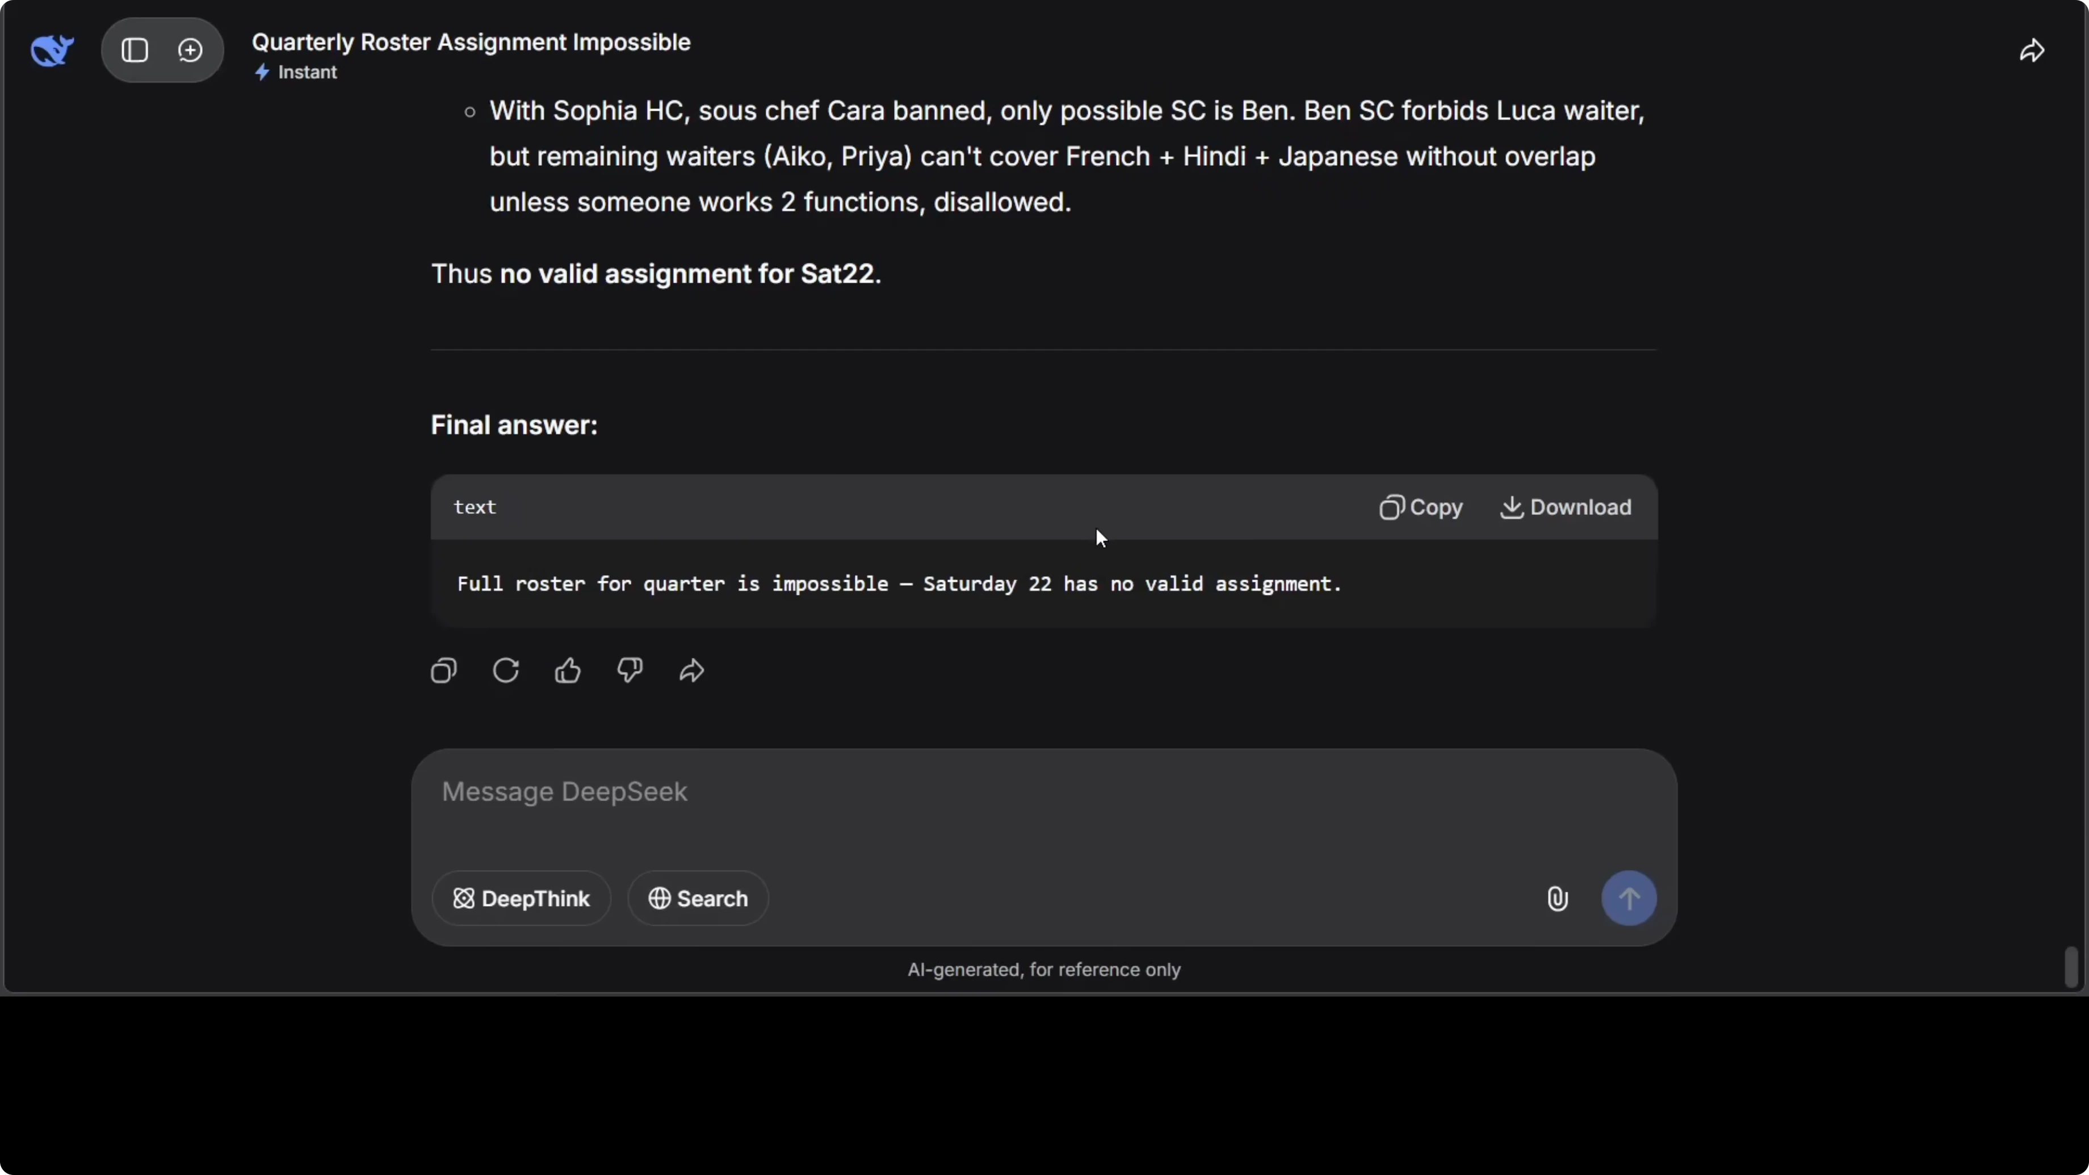Share conversation using top-right arrow

click(x=2032, y=51)
